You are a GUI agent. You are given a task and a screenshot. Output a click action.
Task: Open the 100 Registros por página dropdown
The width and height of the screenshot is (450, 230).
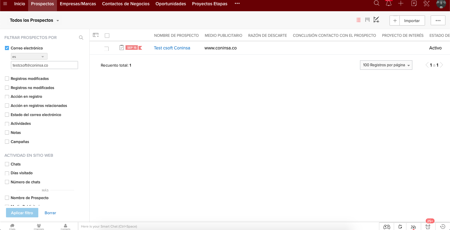[x=386, y=65]
